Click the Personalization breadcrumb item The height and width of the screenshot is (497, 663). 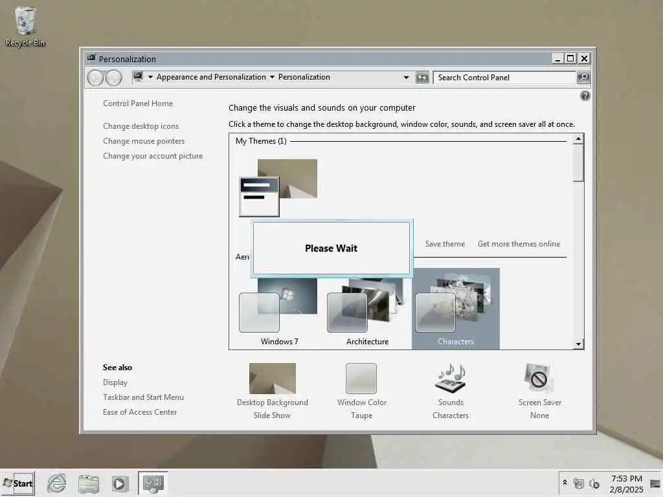tap(304, 77)
